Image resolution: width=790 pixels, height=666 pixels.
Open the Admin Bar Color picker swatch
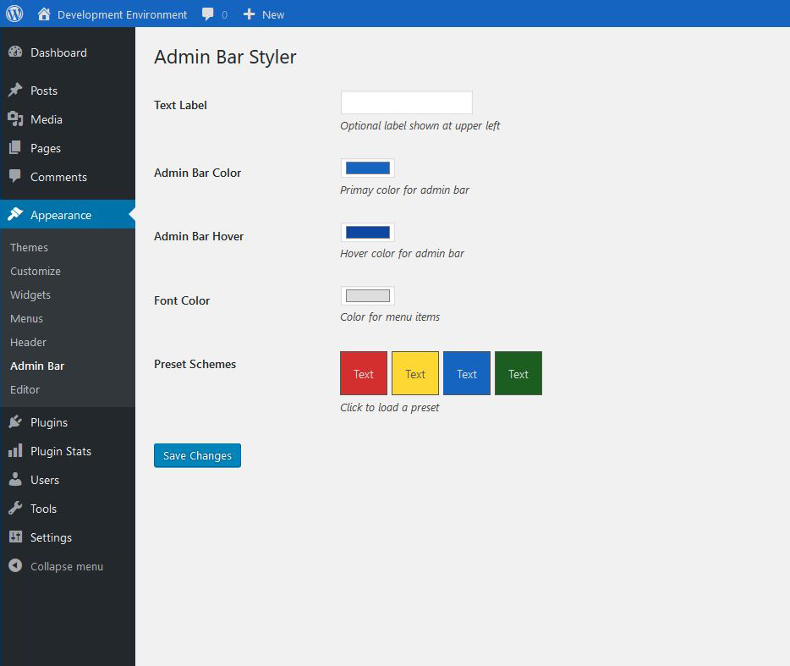(368, 168)
